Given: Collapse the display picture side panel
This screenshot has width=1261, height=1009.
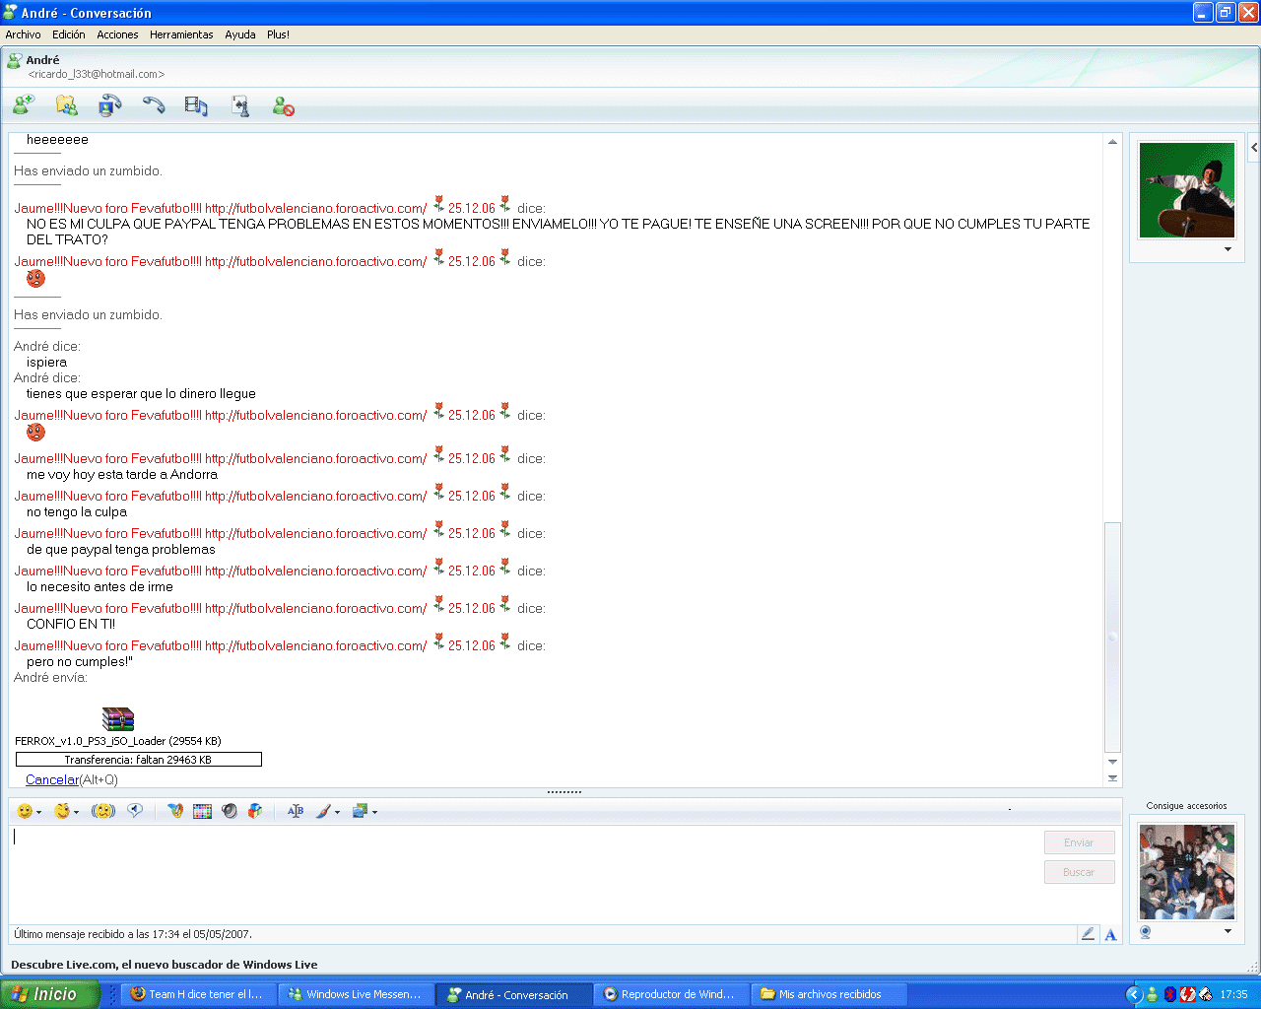Looking at the screenshot, I should [1254, 147].
